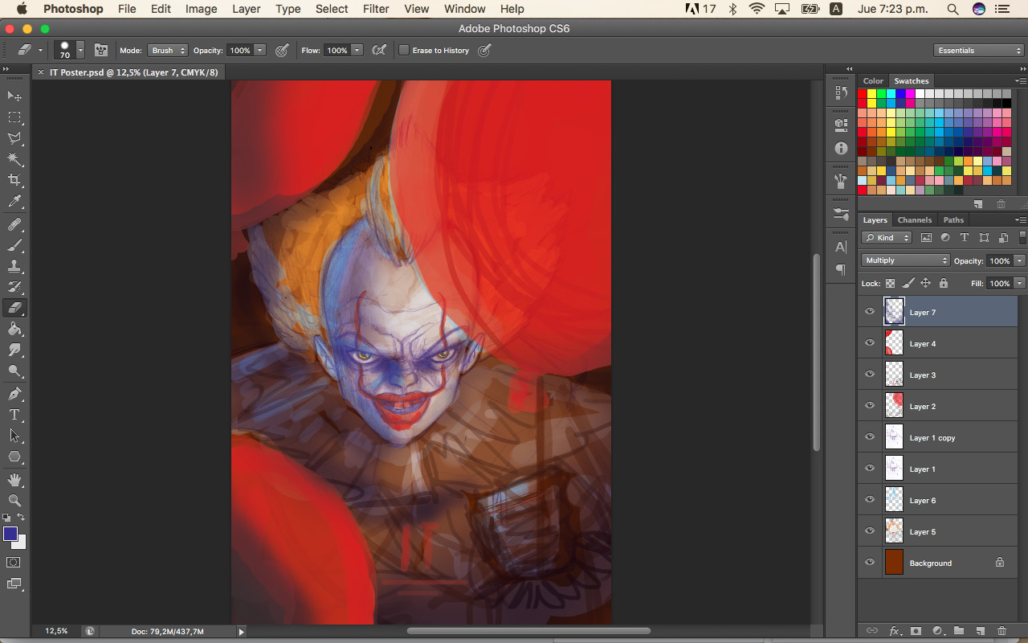Select the Magic Wand tool

pyautogui.click(x=14, y=159)
